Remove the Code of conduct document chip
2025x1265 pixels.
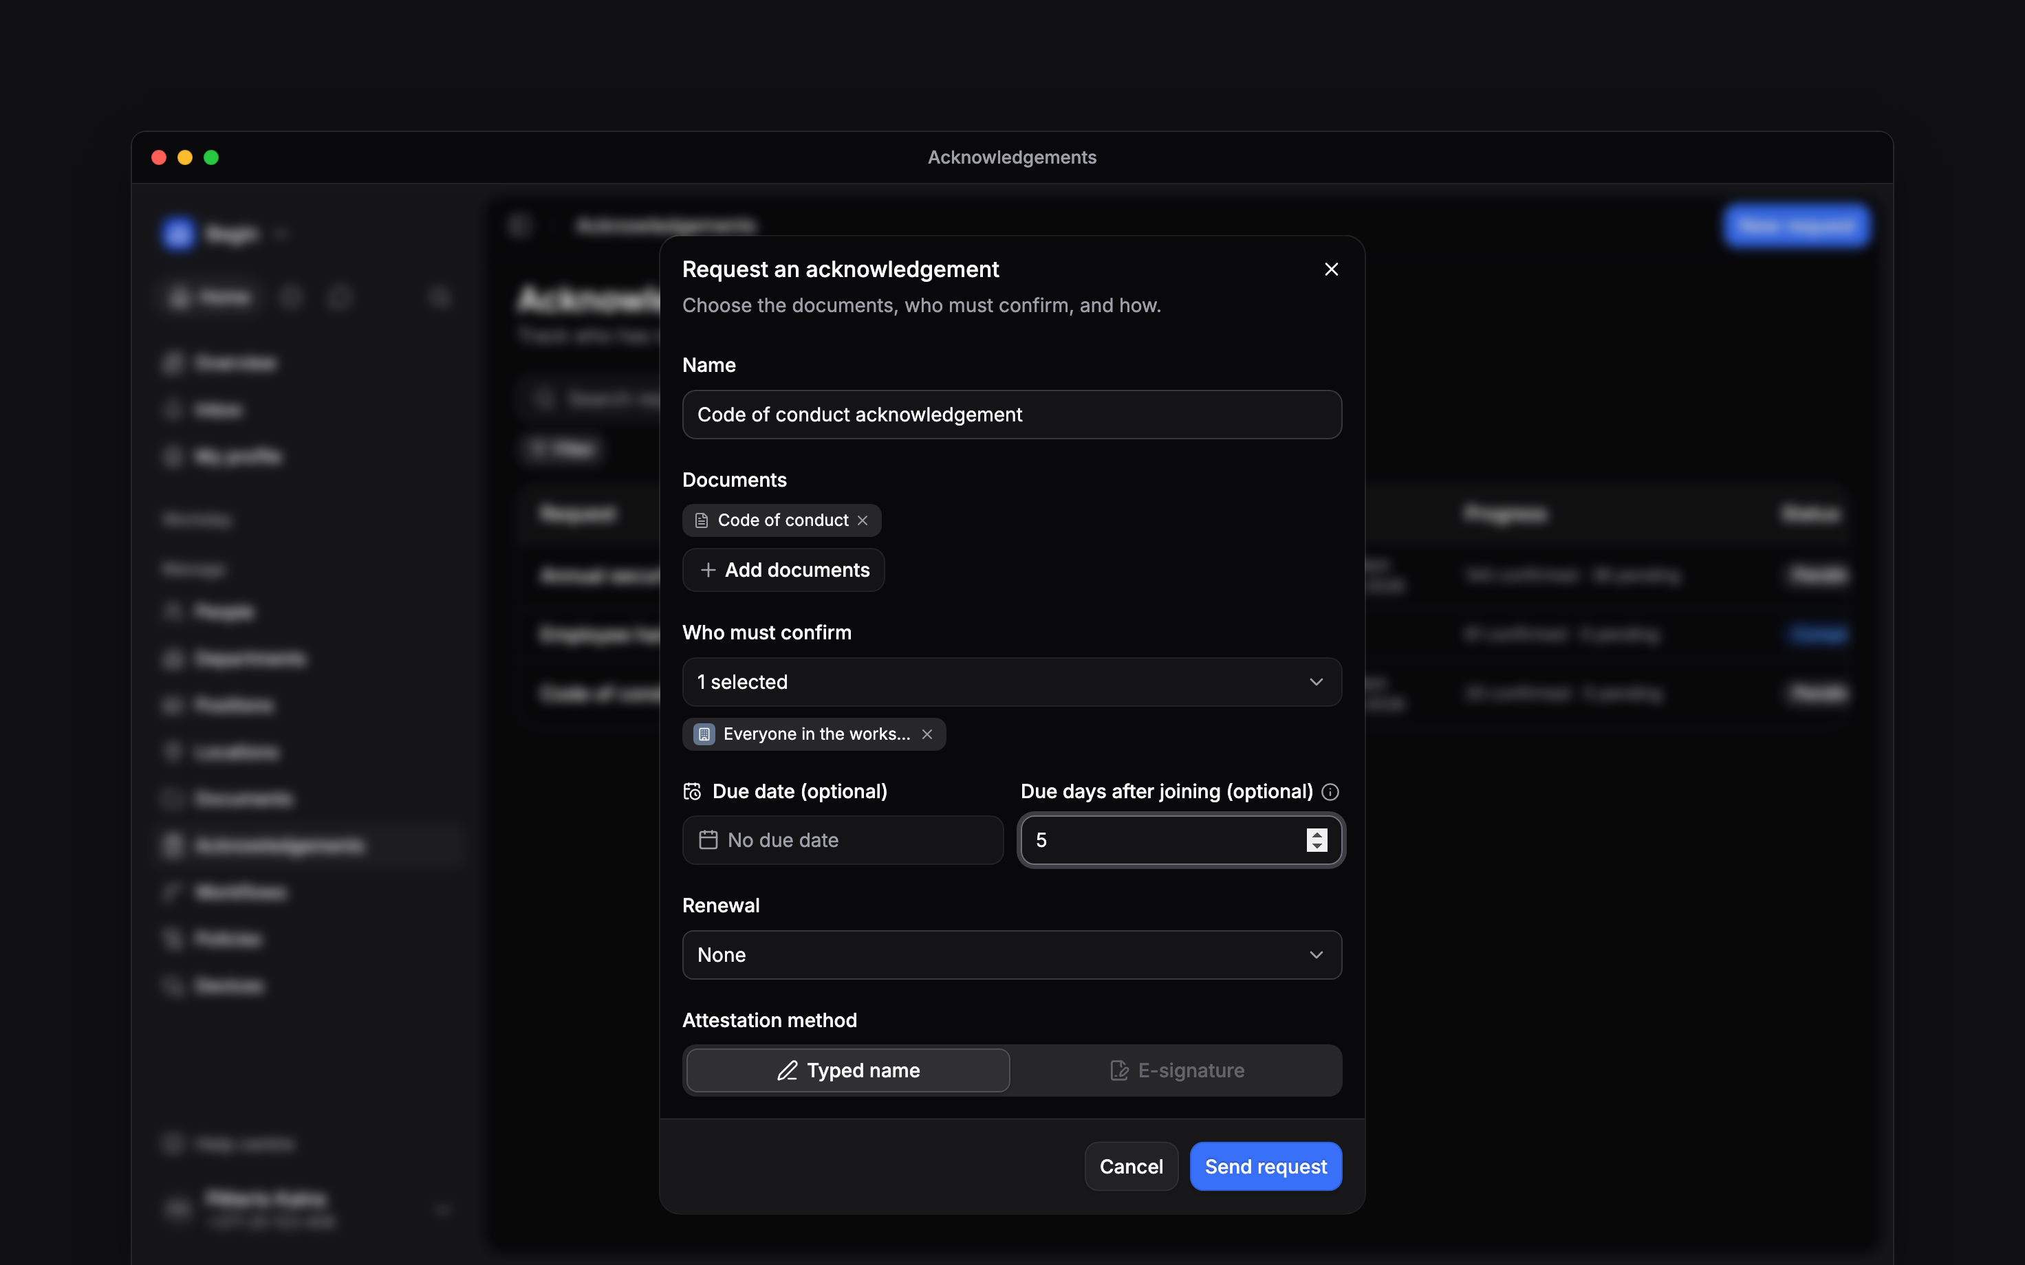(863, 520)
